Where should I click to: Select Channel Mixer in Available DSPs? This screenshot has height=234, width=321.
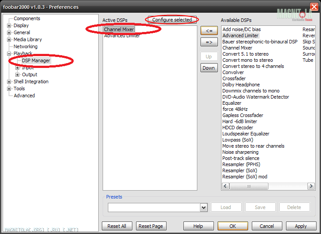tap(237, 48)
